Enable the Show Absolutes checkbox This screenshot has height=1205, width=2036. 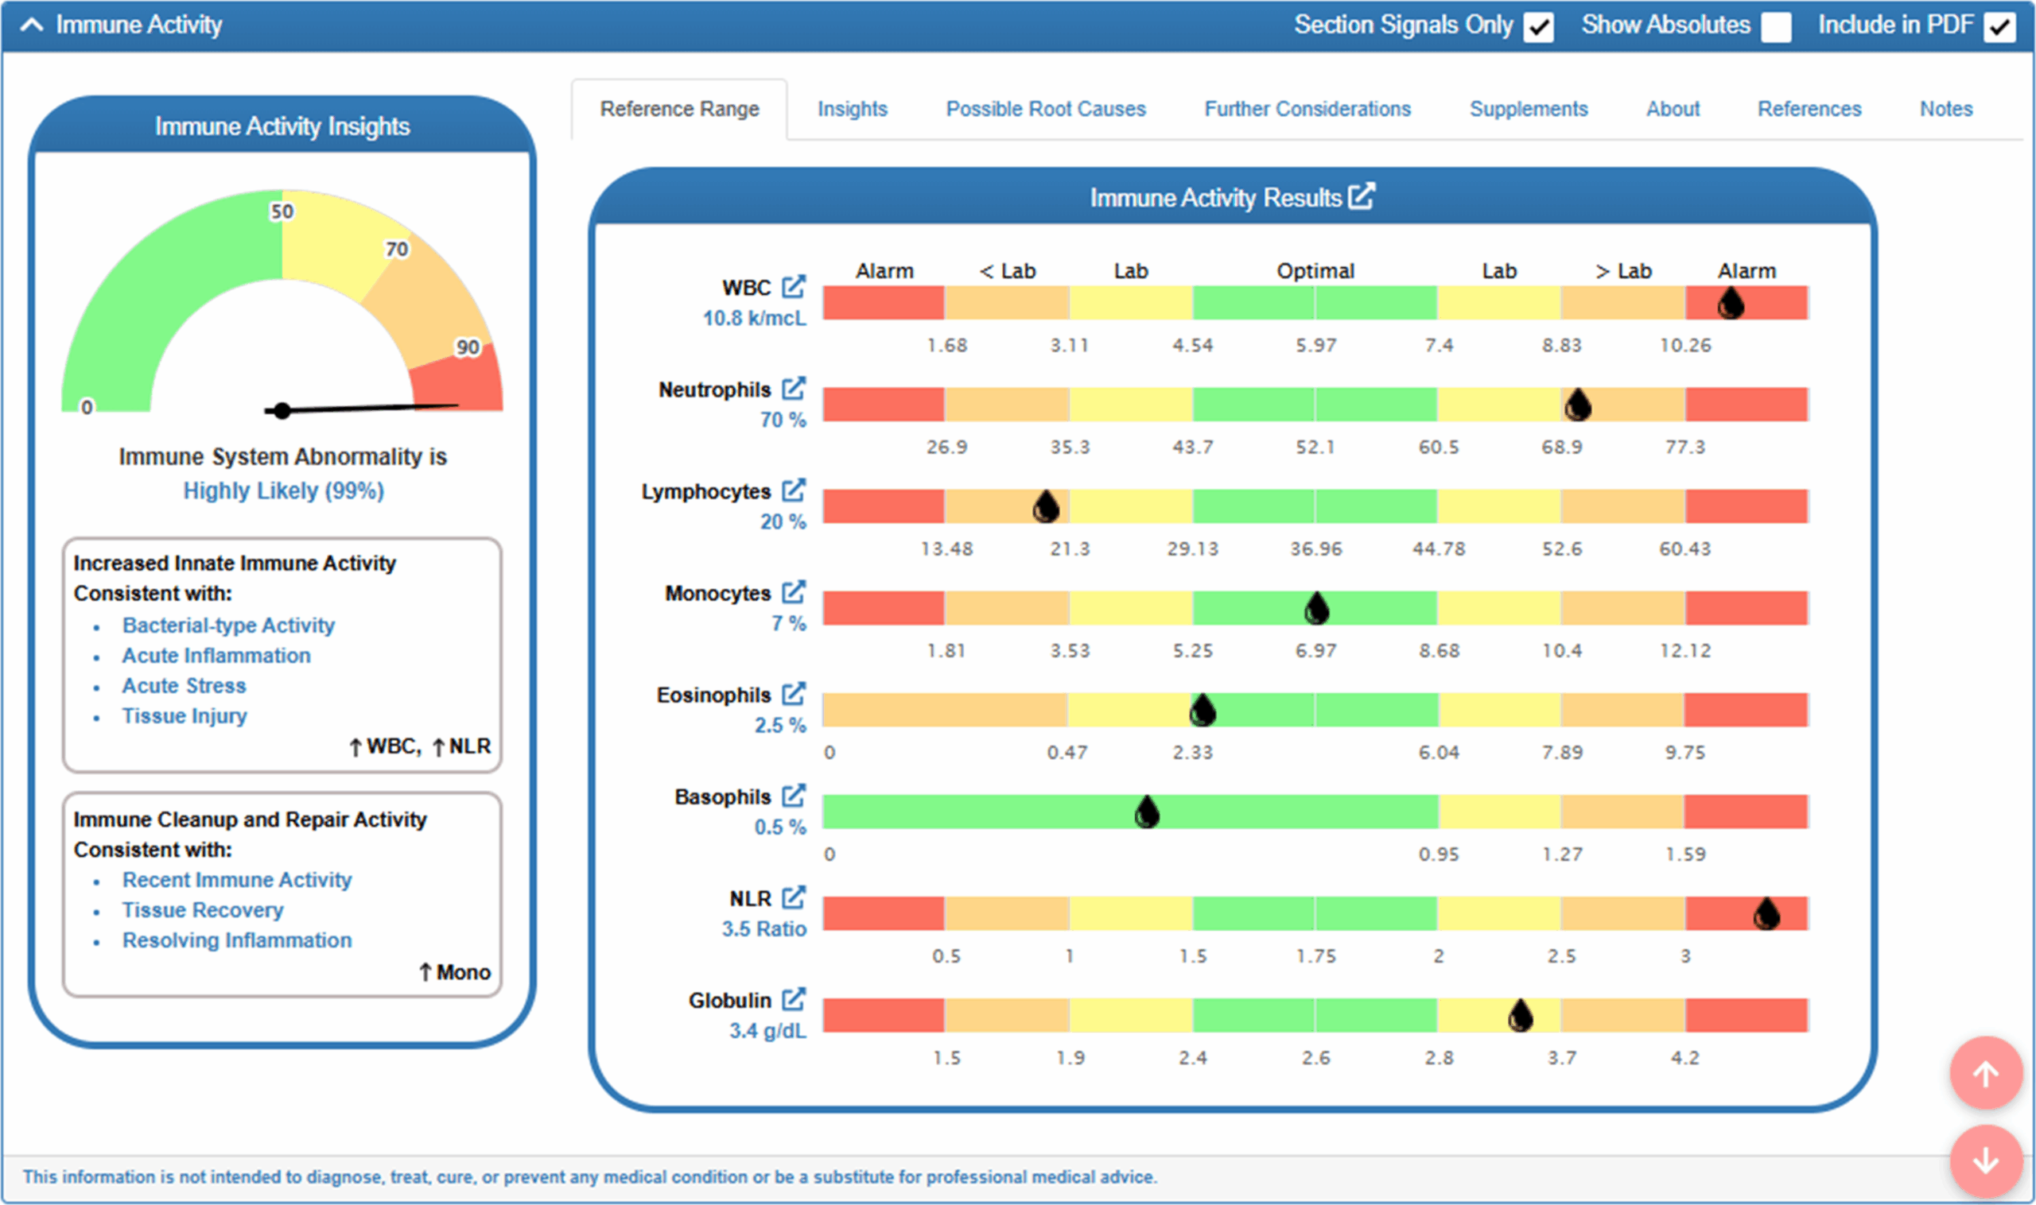tap(1776, 27)
